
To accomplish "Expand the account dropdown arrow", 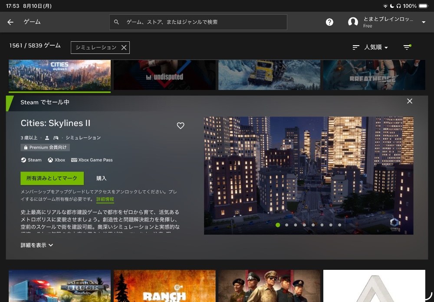I will (x=424, y=22).
